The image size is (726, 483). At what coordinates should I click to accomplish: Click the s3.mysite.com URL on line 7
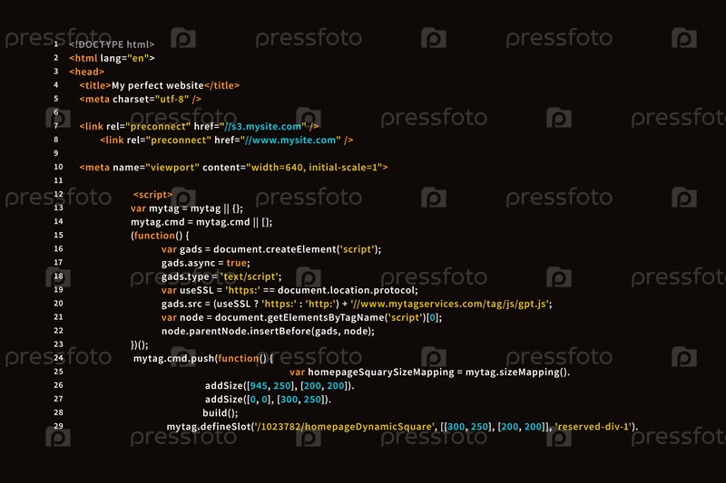coord(263,127)
